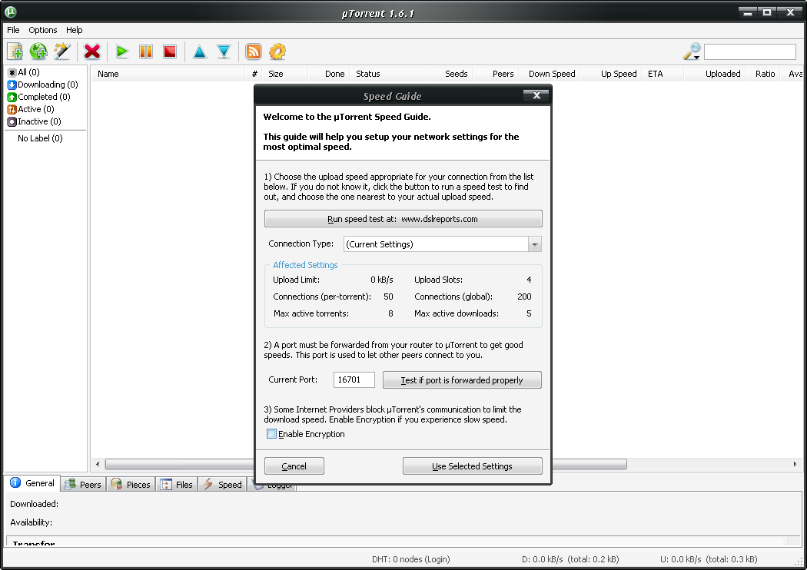Open the search engine magnifier dropdown

[x=692, y=51]
